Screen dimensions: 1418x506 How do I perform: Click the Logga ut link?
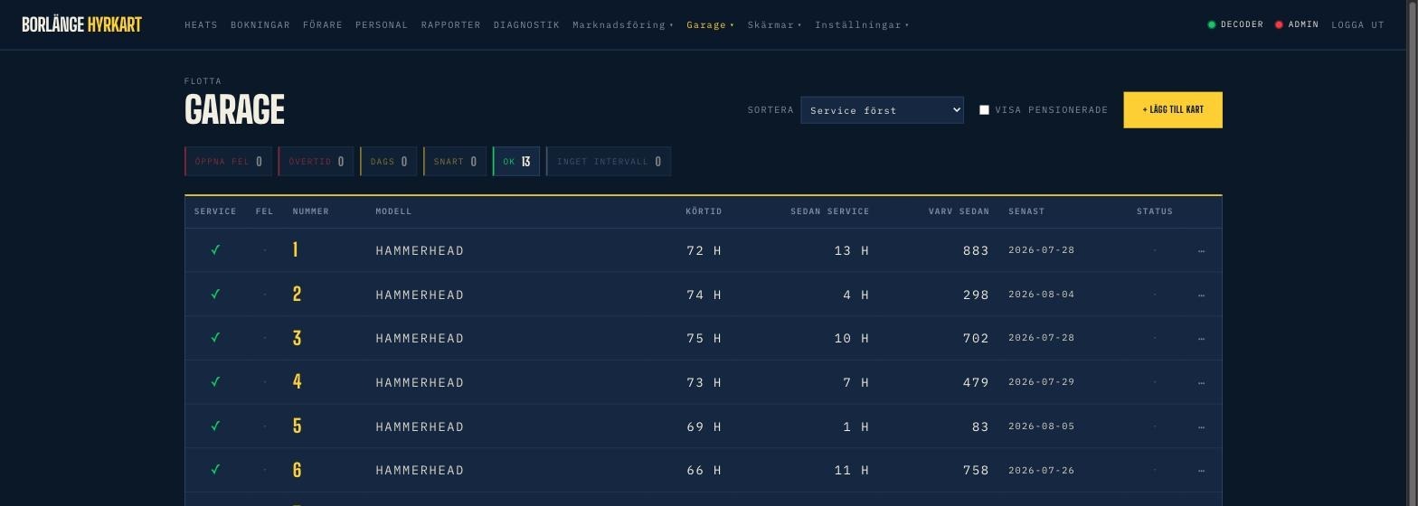coord(1357,24)
